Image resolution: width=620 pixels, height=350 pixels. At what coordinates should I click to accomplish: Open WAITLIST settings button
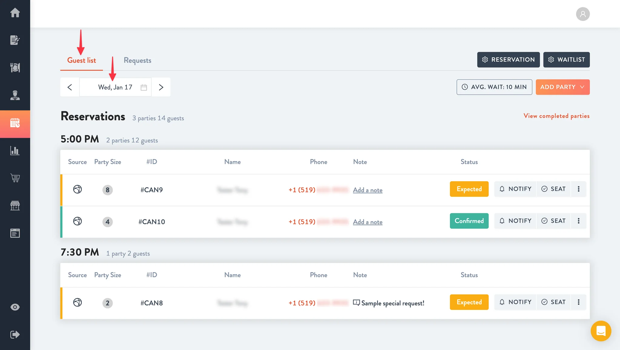pos(566,60)
